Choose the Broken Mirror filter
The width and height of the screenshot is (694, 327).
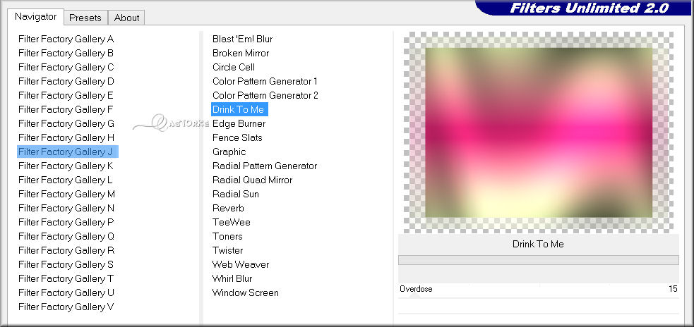click(241, 53)
